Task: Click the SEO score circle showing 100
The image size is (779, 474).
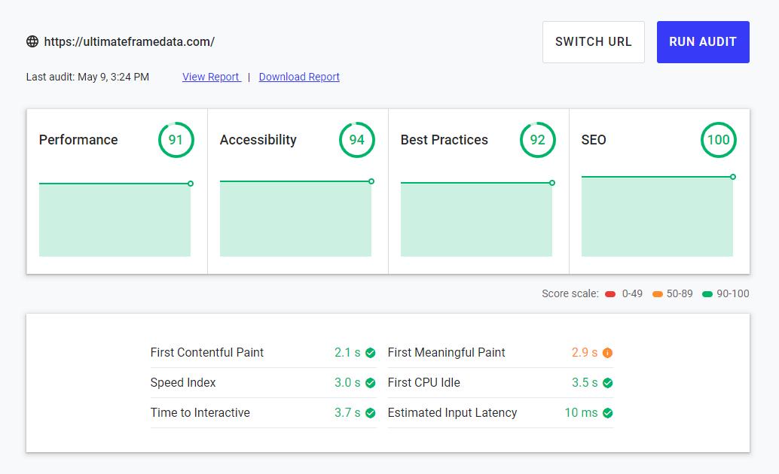Action: pyautogui.click(x=718, y=140)
